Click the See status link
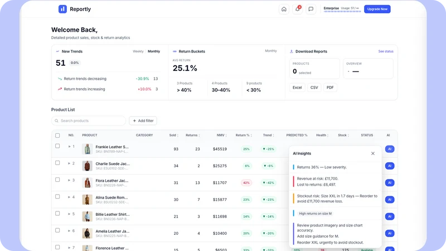 [x=386, y=51]
